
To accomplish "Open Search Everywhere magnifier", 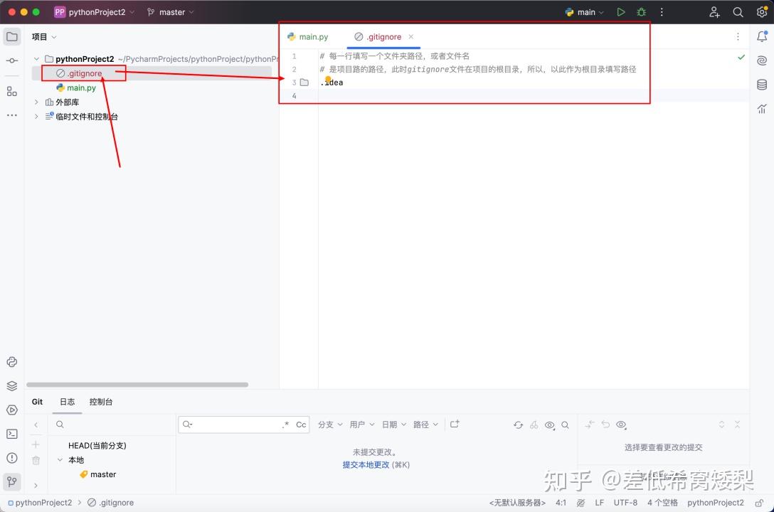I will [738, 12].
